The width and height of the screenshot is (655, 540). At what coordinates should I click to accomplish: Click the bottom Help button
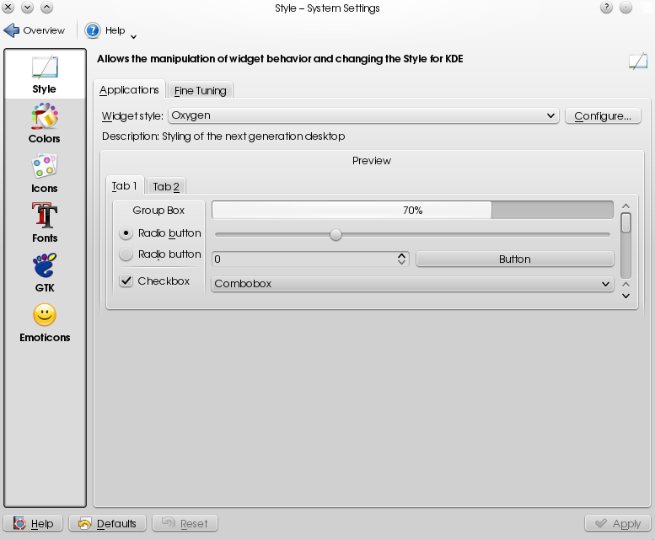pyautogui.click(x=33, y=523)
